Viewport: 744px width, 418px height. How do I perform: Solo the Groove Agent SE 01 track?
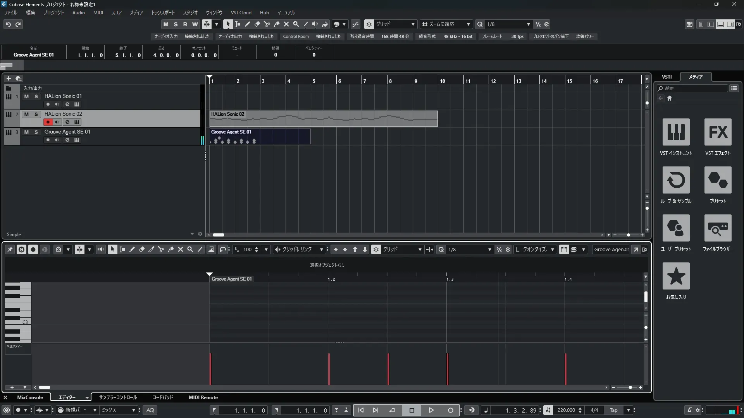click(x=36, y=132)
